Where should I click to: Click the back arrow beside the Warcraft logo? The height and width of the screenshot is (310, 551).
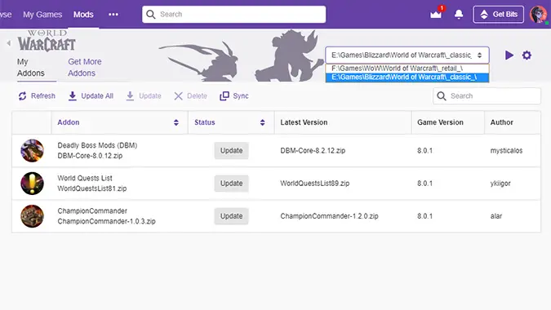tap(9, 43)
